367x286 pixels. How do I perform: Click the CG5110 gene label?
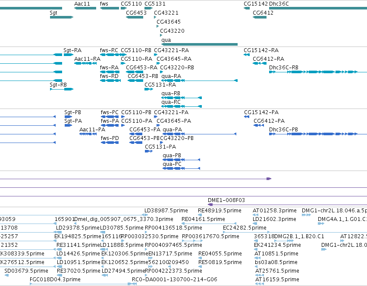click(131, 4)
